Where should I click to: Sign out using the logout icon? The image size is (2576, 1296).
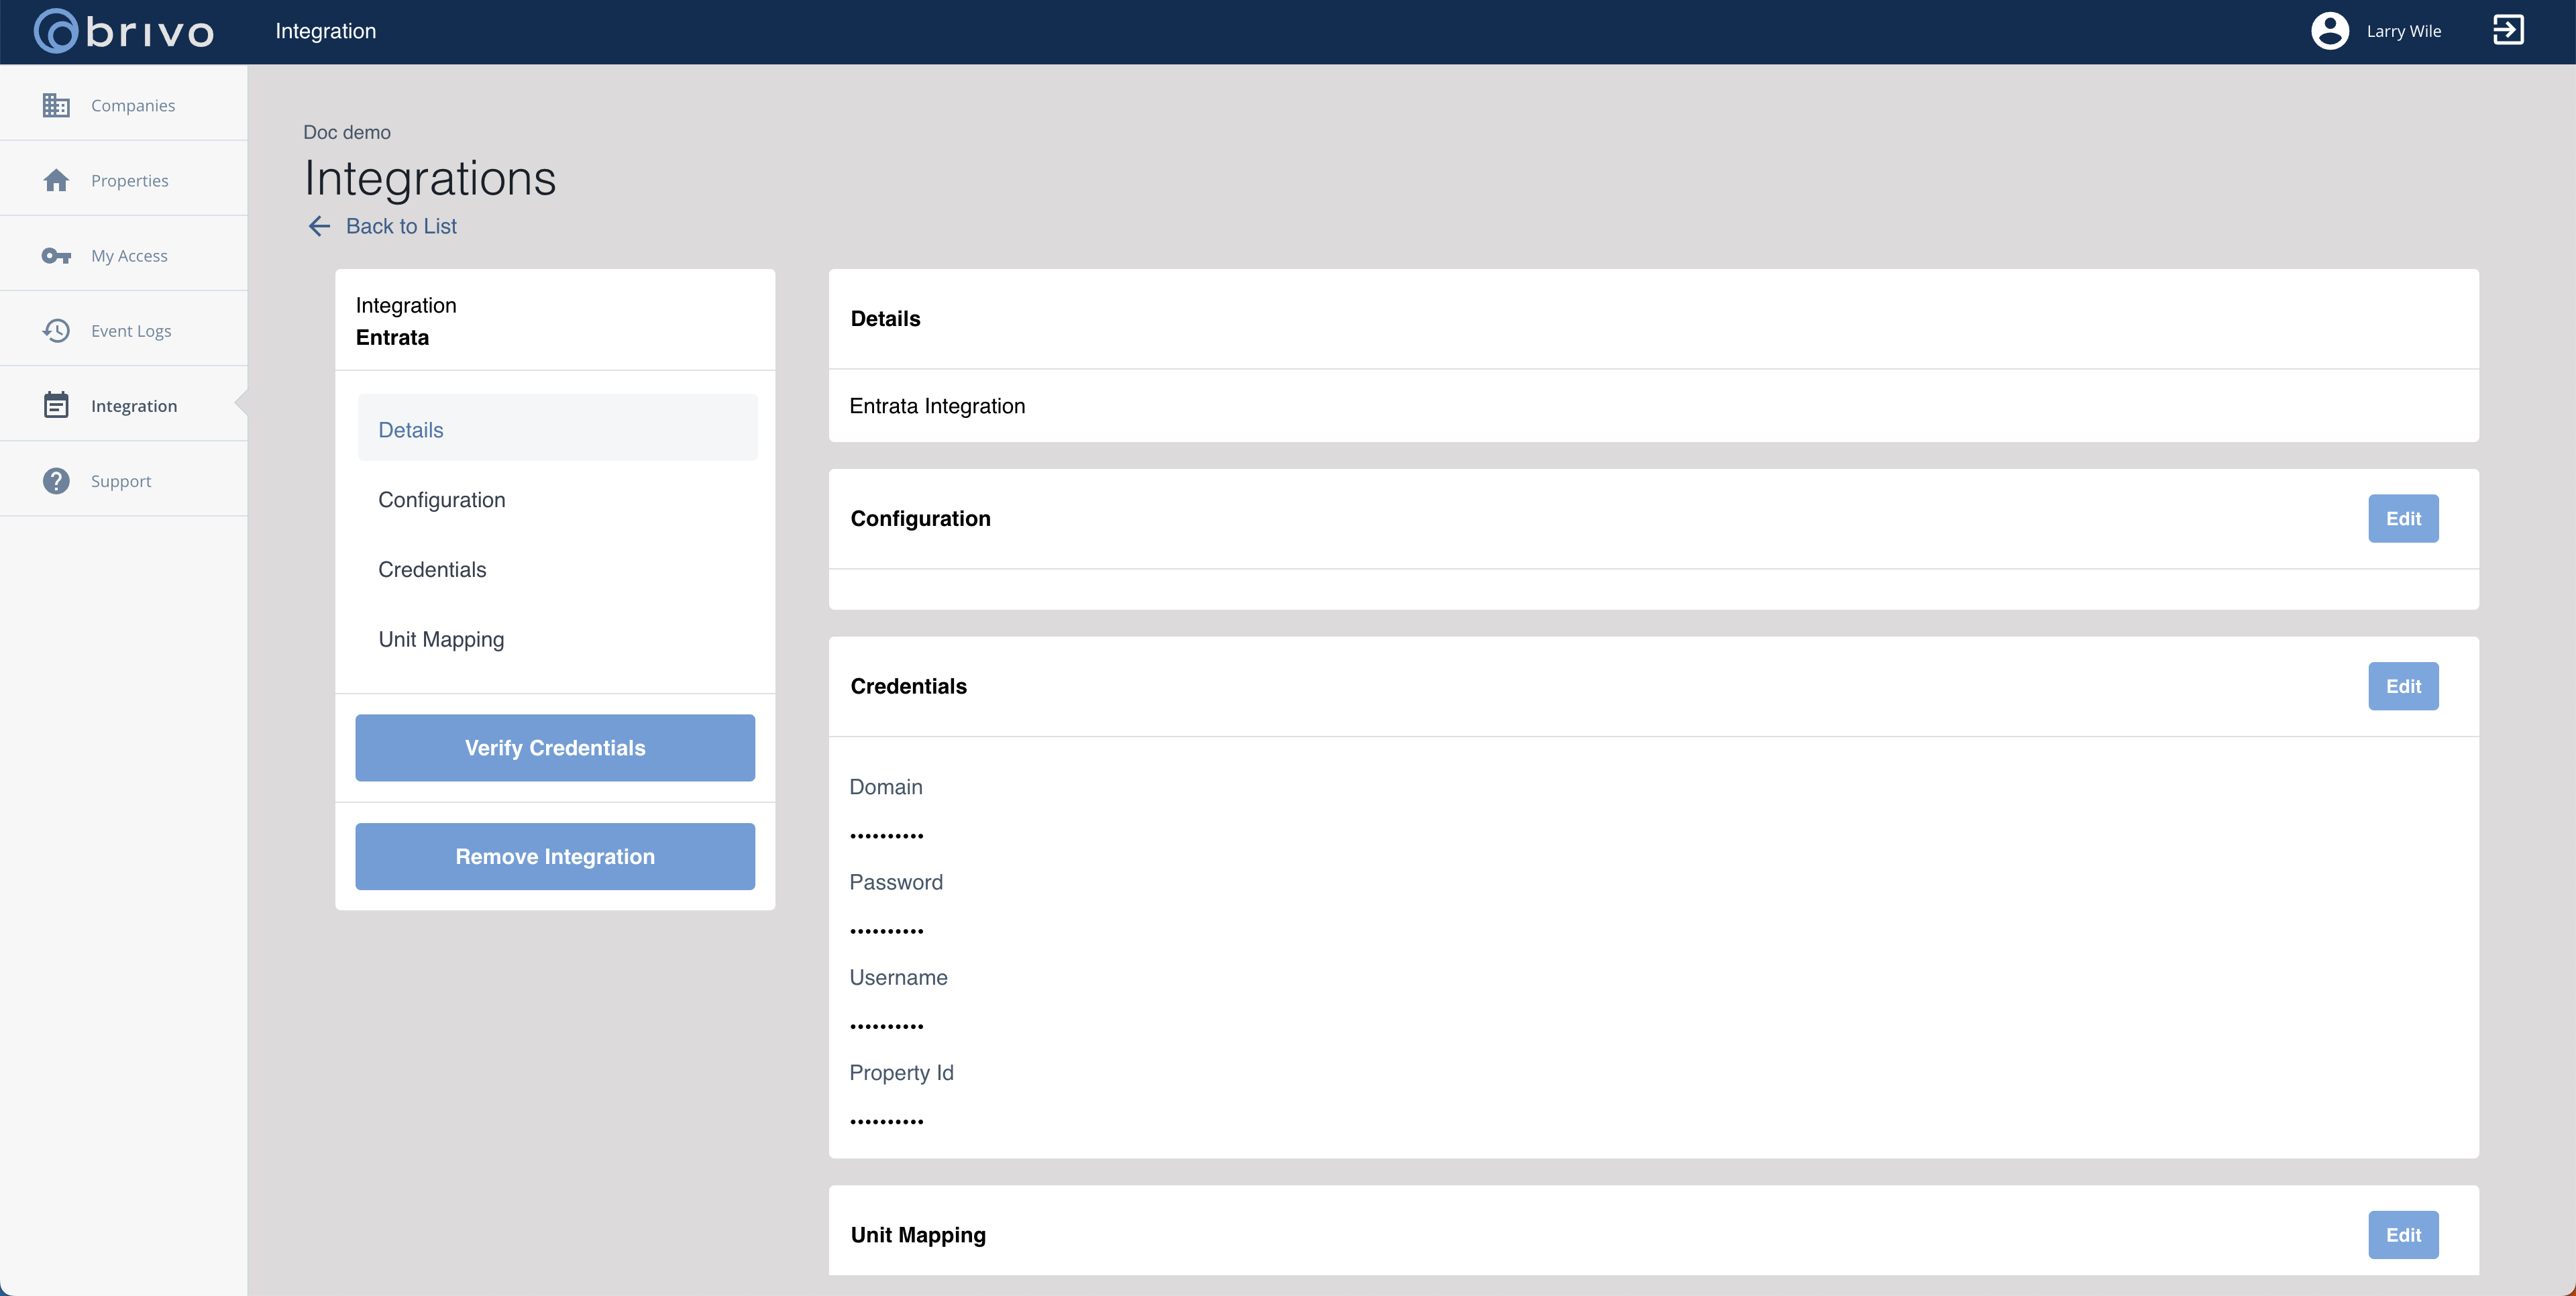[2509, 31]
